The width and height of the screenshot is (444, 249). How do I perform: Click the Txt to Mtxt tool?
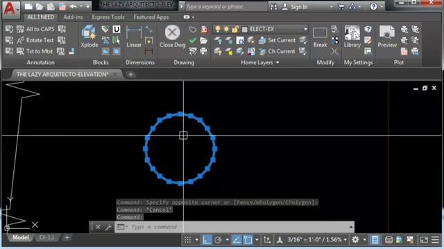(x=35, y=51)
